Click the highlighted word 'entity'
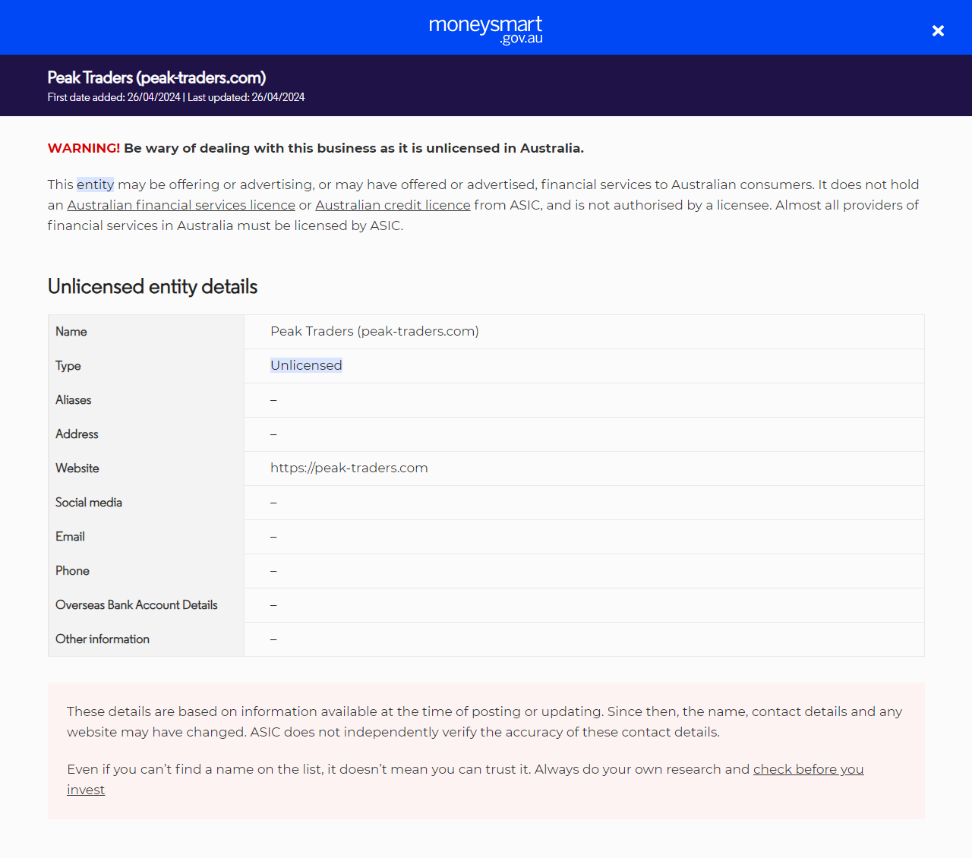Viewport: 972px width, 858px height. (x=95, y=185)
